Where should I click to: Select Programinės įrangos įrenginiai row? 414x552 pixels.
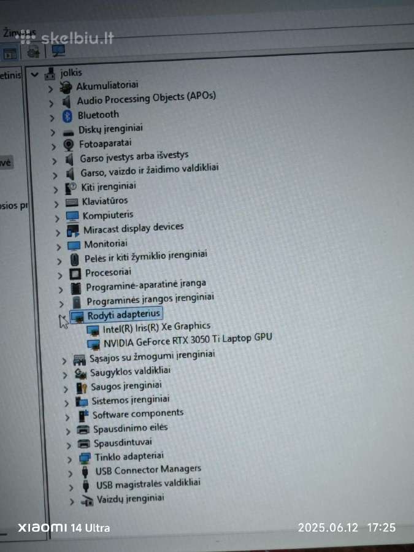click(150, 299)
